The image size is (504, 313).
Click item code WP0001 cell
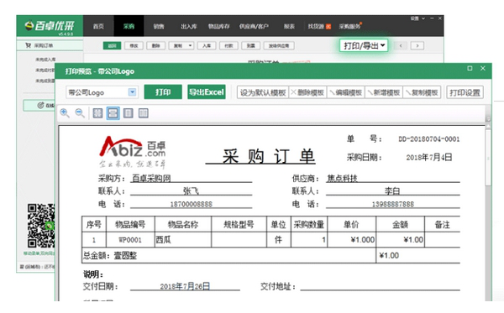(130, 240)
